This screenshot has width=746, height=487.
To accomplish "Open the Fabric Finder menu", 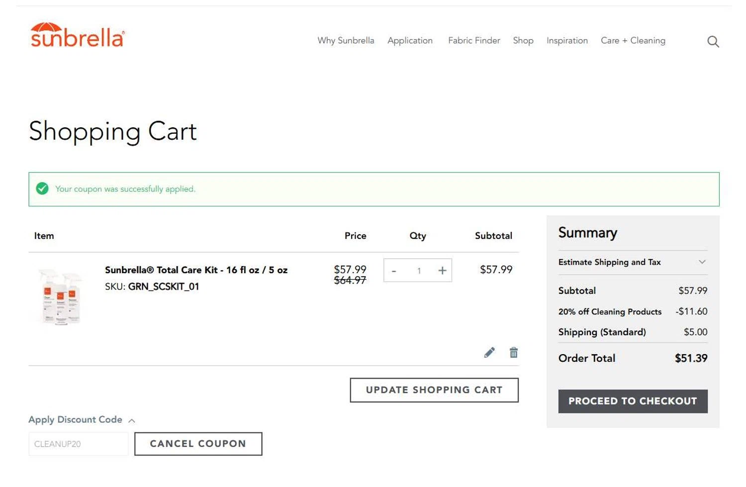I will [x=474, y=40].
